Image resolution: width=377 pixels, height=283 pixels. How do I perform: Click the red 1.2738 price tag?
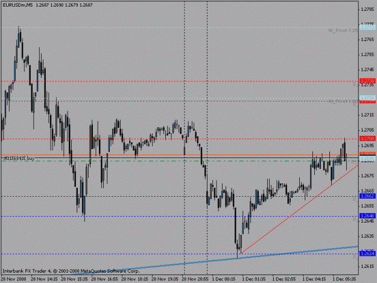[367, 81]
